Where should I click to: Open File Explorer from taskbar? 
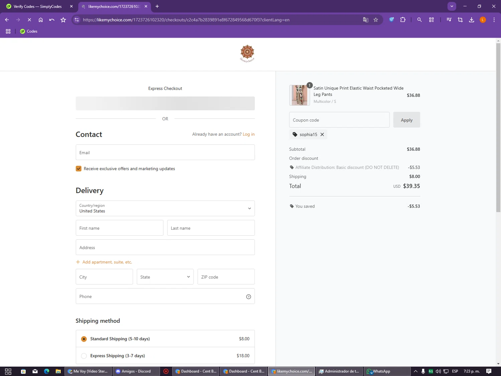(58, 371)
